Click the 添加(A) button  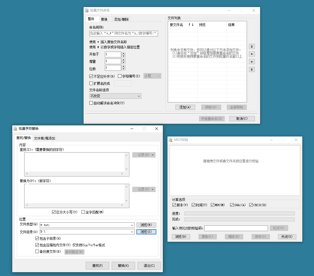(185, 107)
